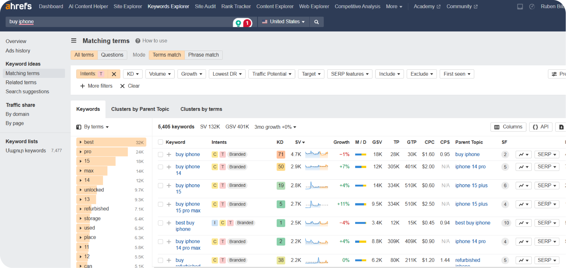
Task: Click the search magnifier in the query bar
Action: point(316,22)
